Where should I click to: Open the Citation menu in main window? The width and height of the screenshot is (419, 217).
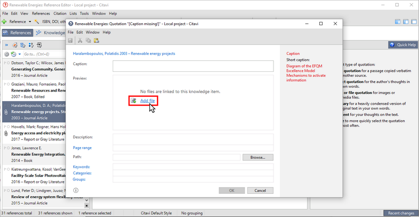[x=60, y=14]
